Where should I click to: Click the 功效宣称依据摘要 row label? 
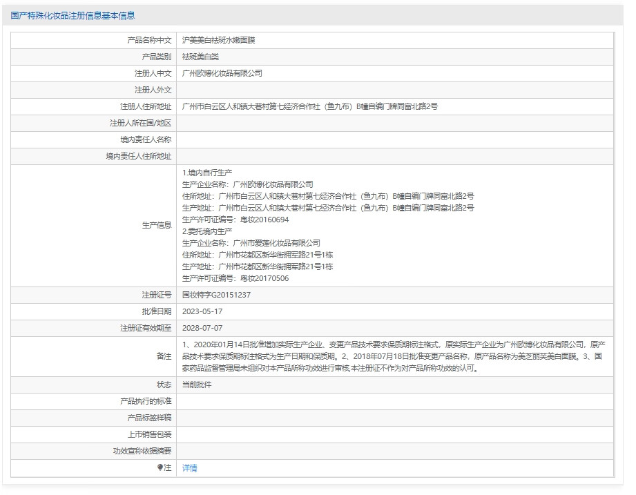[142, 452]
